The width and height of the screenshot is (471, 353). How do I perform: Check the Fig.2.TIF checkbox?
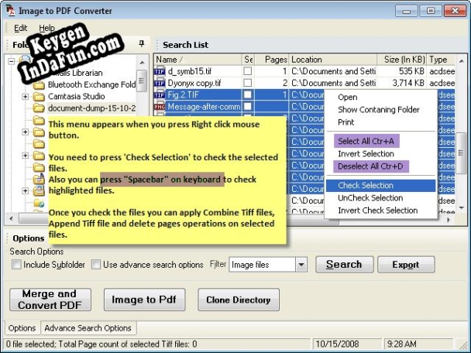pos(248,94)
